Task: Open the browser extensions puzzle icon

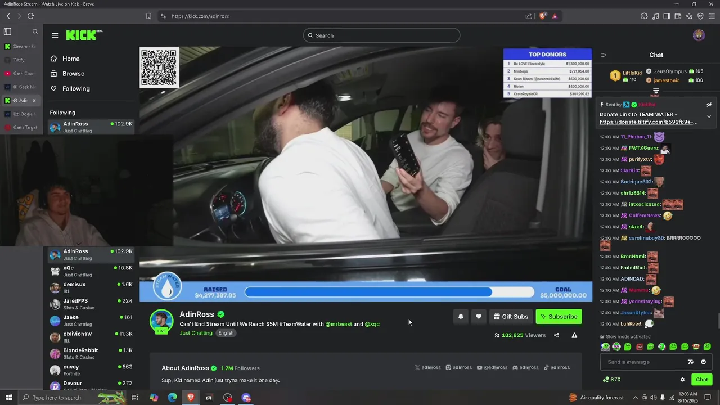Action: (x=645, y=16)
